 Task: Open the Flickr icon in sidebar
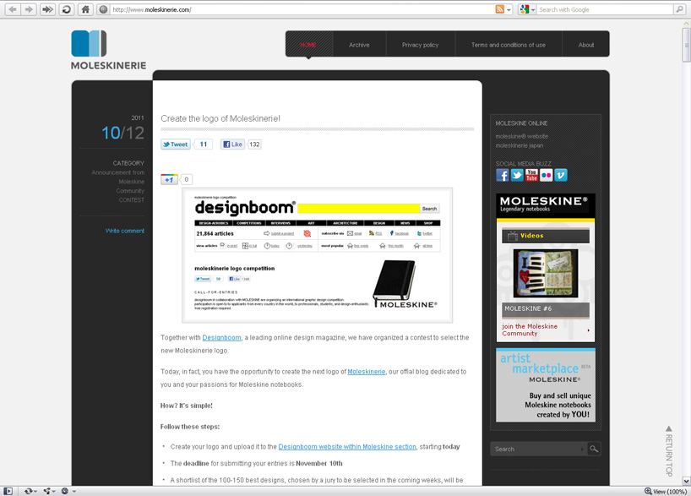point(547,175)
